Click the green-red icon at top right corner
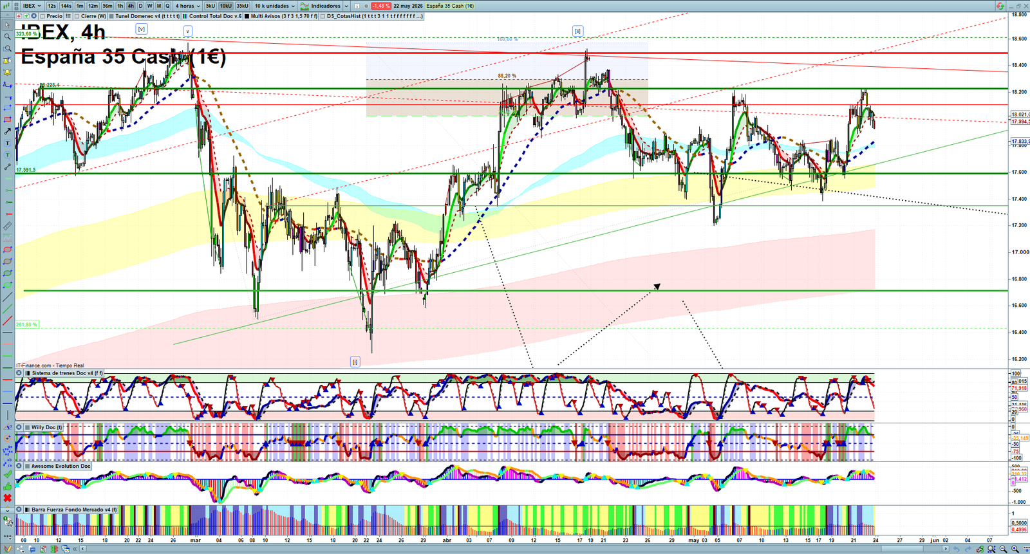1030x554 pixels. click(1000, 6)
